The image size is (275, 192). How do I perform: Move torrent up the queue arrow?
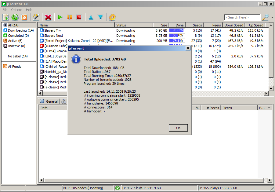[91, 17]
